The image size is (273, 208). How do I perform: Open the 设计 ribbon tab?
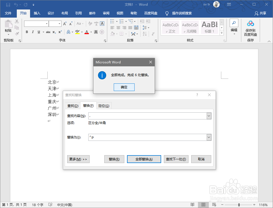click(x=51, y=13)
